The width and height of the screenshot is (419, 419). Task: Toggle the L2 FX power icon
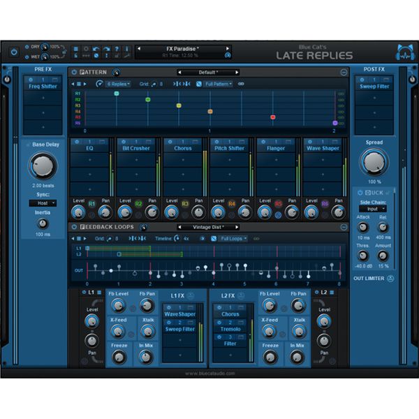click(x=240, y=296)
